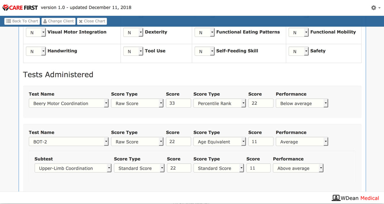Open the Self-Feeding Skill rating dropdown
This screenshot has height=204, width=384.
(204, 51)
